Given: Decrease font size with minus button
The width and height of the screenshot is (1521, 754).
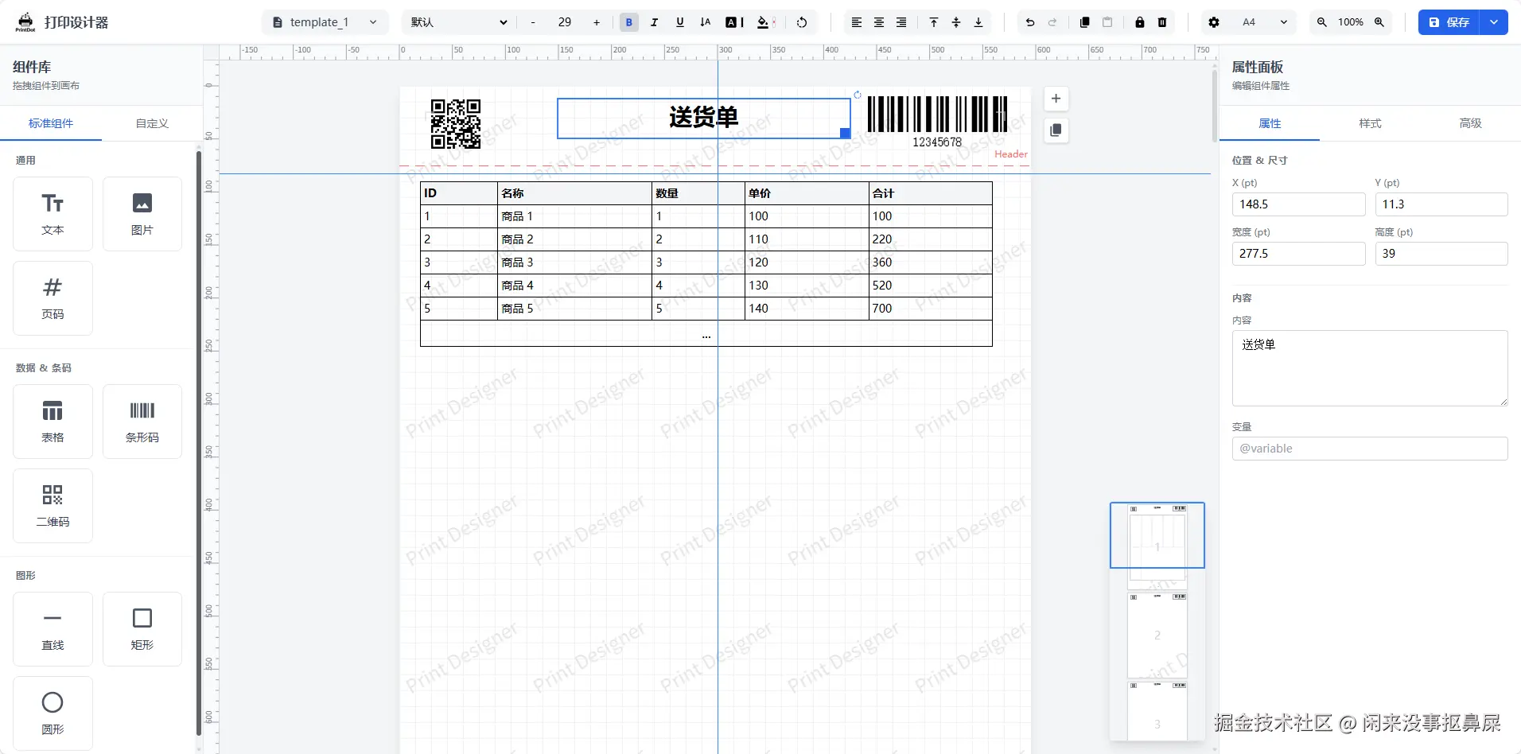Looking at the screenshot, I should click(x=533, y=22).
